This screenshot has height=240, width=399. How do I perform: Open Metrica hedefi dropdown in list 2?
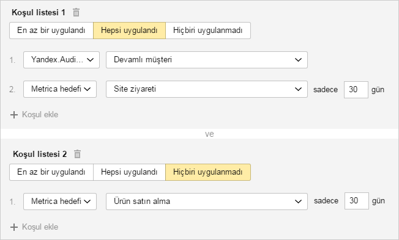(x=60, y=202)
